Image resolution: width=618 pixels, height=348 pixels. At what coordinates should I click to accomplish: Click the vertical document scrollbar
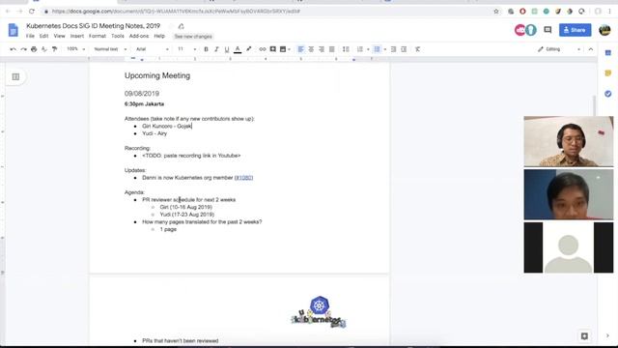(x=595, y=106)
